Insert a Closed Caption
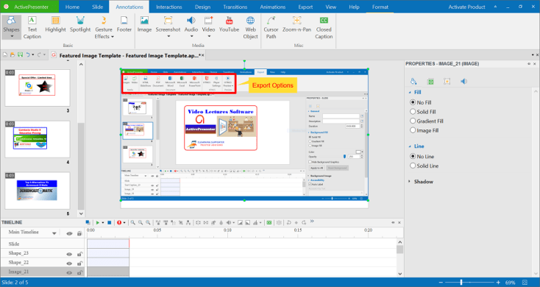 pyautogui.click(x=324, y=27)
